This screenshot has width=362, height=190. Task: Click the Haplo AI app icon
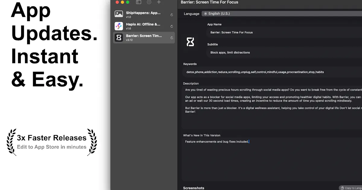pyautogui.click(x=119, y=26)
